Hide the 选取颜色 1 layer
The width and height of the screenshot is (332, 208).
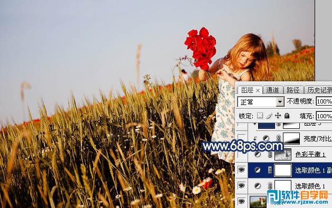242,186
